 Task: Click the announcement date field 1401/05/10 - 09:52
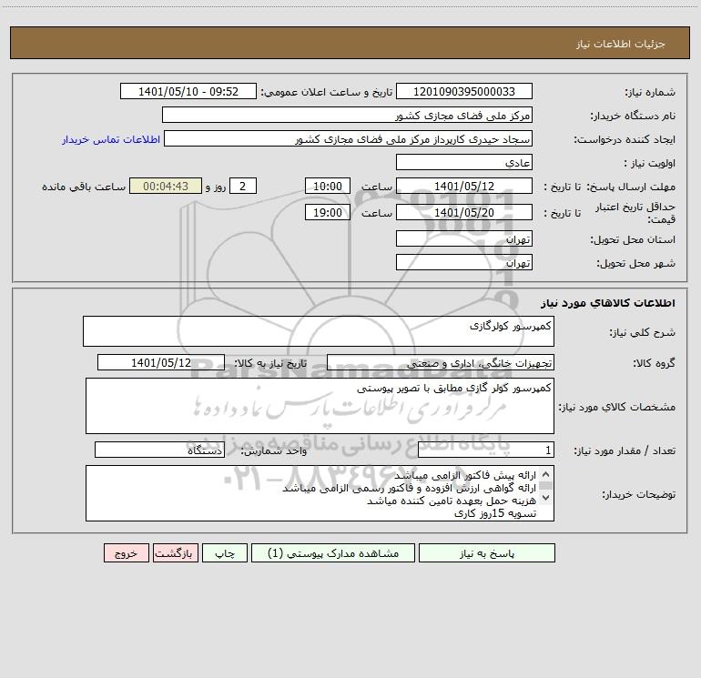[188, 91]
